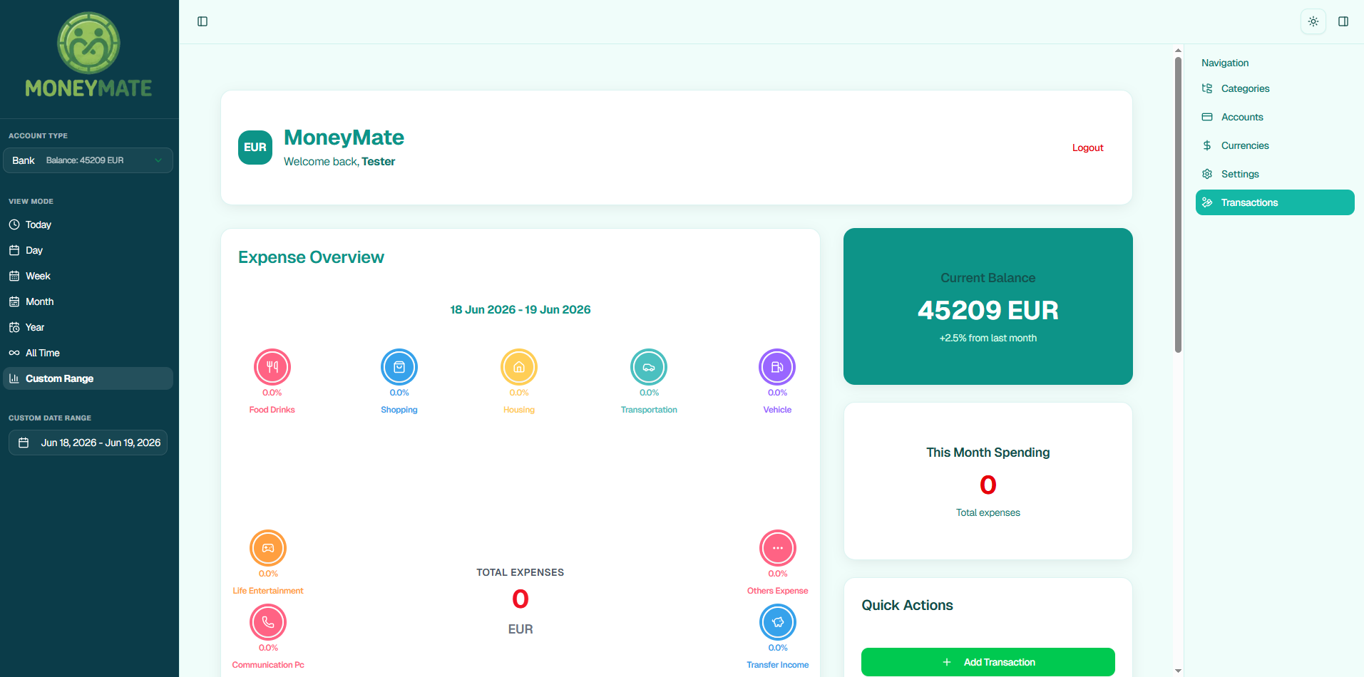This screenshot has width=1364, height=677.
Task: Click the Housing category icon
Action: click(x=519, y=367)
